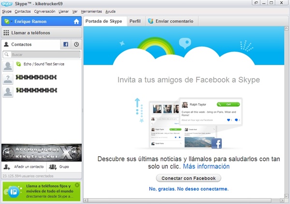Click the magnifier icon in search box
Image resolution: width=290 pixels, height=204 pixels.
(x=6, y=54)
